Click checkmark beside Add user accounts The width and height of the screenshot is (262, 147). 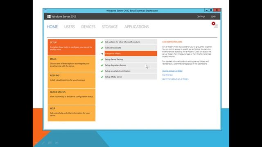(x=102, y=48)
